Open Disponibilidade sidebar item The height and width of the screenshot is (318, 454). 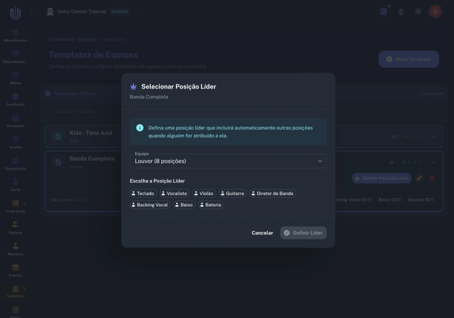click(15, 57)
